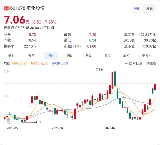160x145 pixels.
Task: Click the 2026-05 date axis label
Action: tap(12, 128)
